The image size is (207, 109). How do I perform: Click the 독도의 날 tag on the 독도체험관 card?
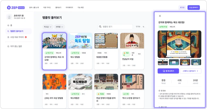coord(75,94)
